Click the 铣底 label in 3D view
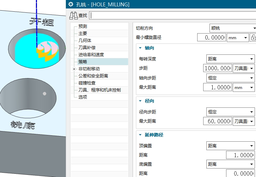This screenshot has height=177, width=256. [23, 125]
